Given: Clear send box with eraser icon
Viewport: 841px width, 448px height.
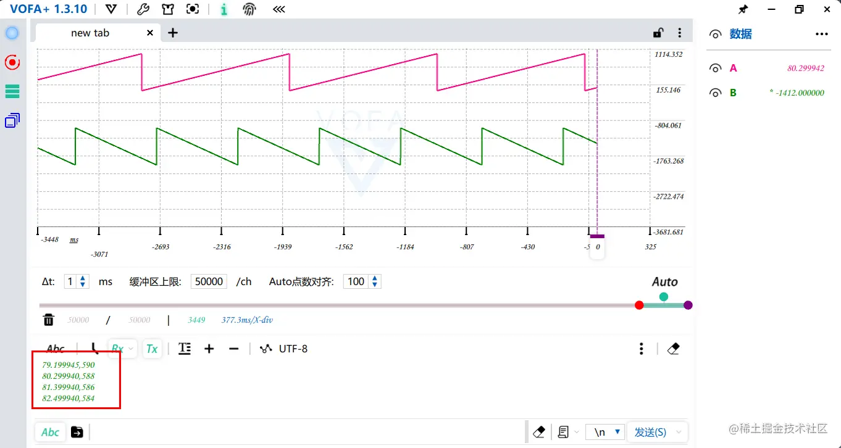Looking at the screenshot, I should 539,432.
